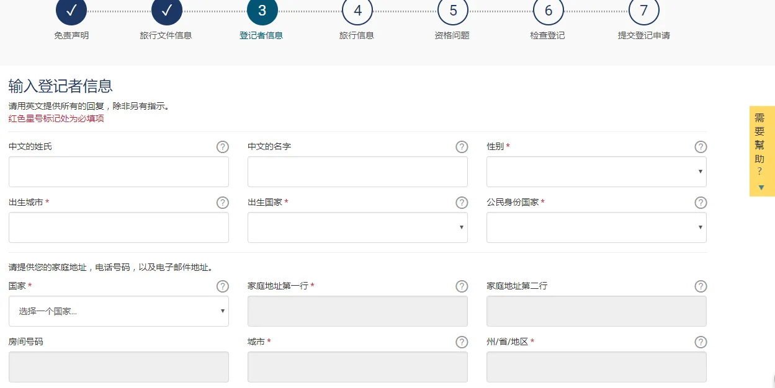Click the 输入登记者信息 heading

(x=61, y=86)
